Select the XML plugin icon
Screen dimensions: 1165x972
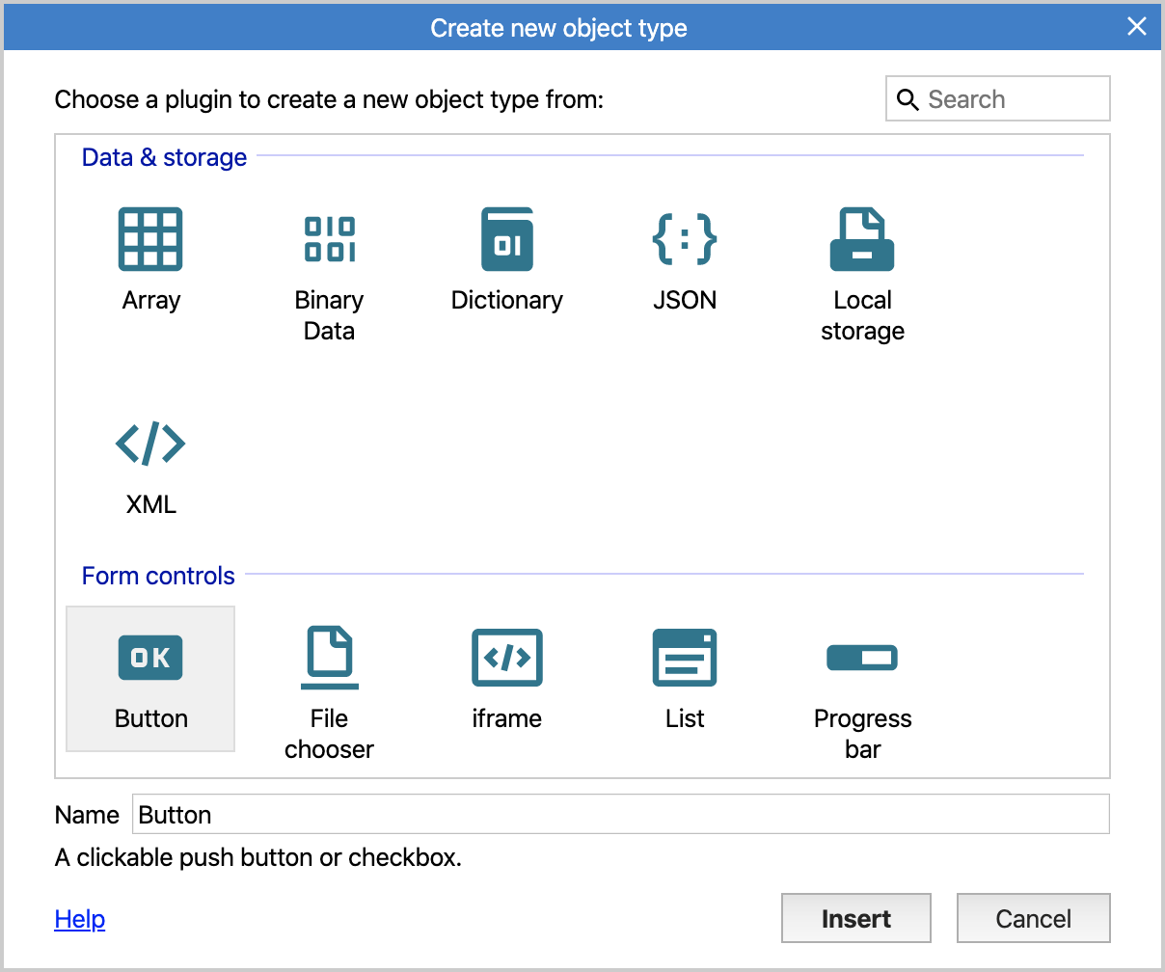coord(150,444)
